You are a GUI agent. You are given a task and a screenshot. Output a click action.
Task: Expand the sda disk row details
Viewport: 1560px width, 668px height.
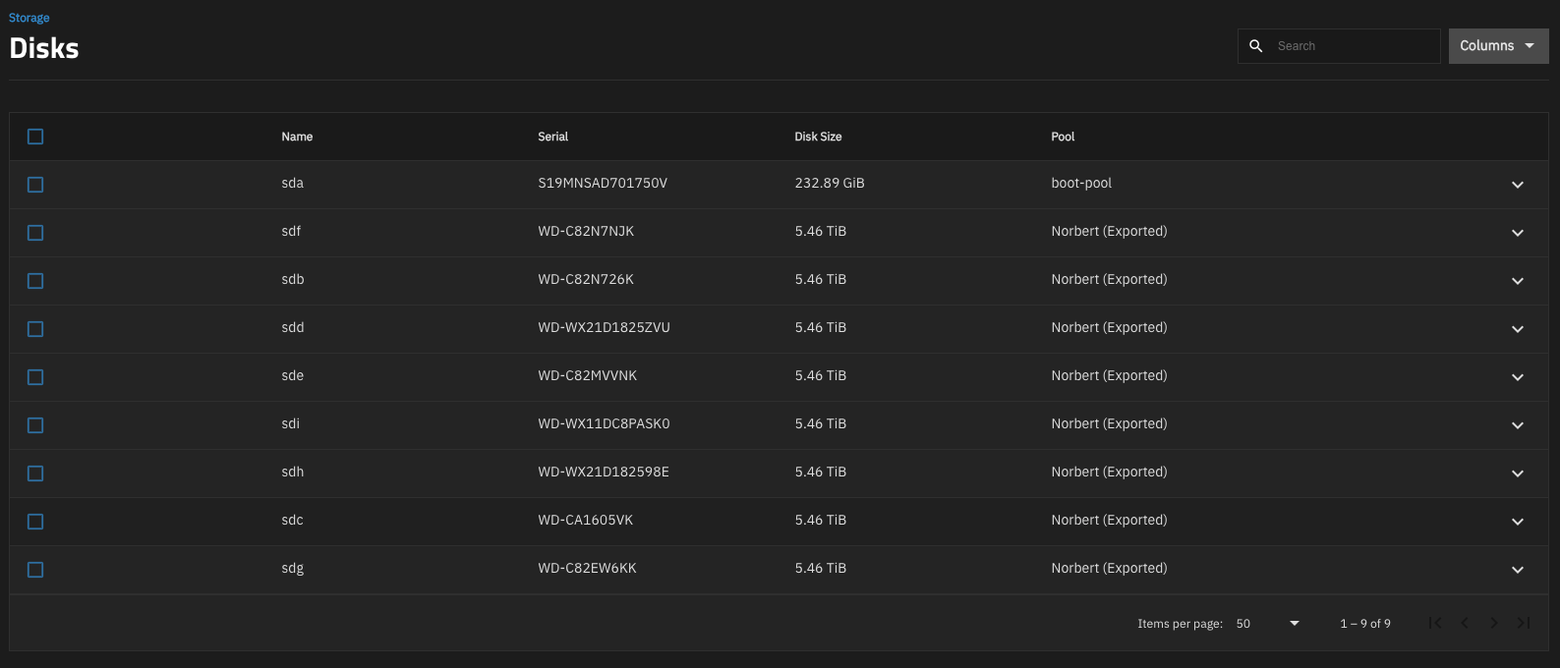[x=1518, y=185]
